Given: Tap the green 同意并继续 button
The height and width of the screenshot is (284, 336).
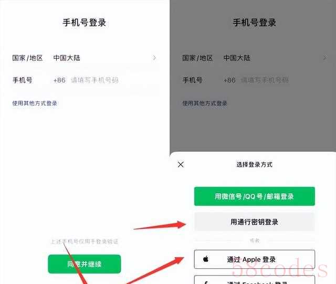Looking at the screenshot, I should (85, 264).
